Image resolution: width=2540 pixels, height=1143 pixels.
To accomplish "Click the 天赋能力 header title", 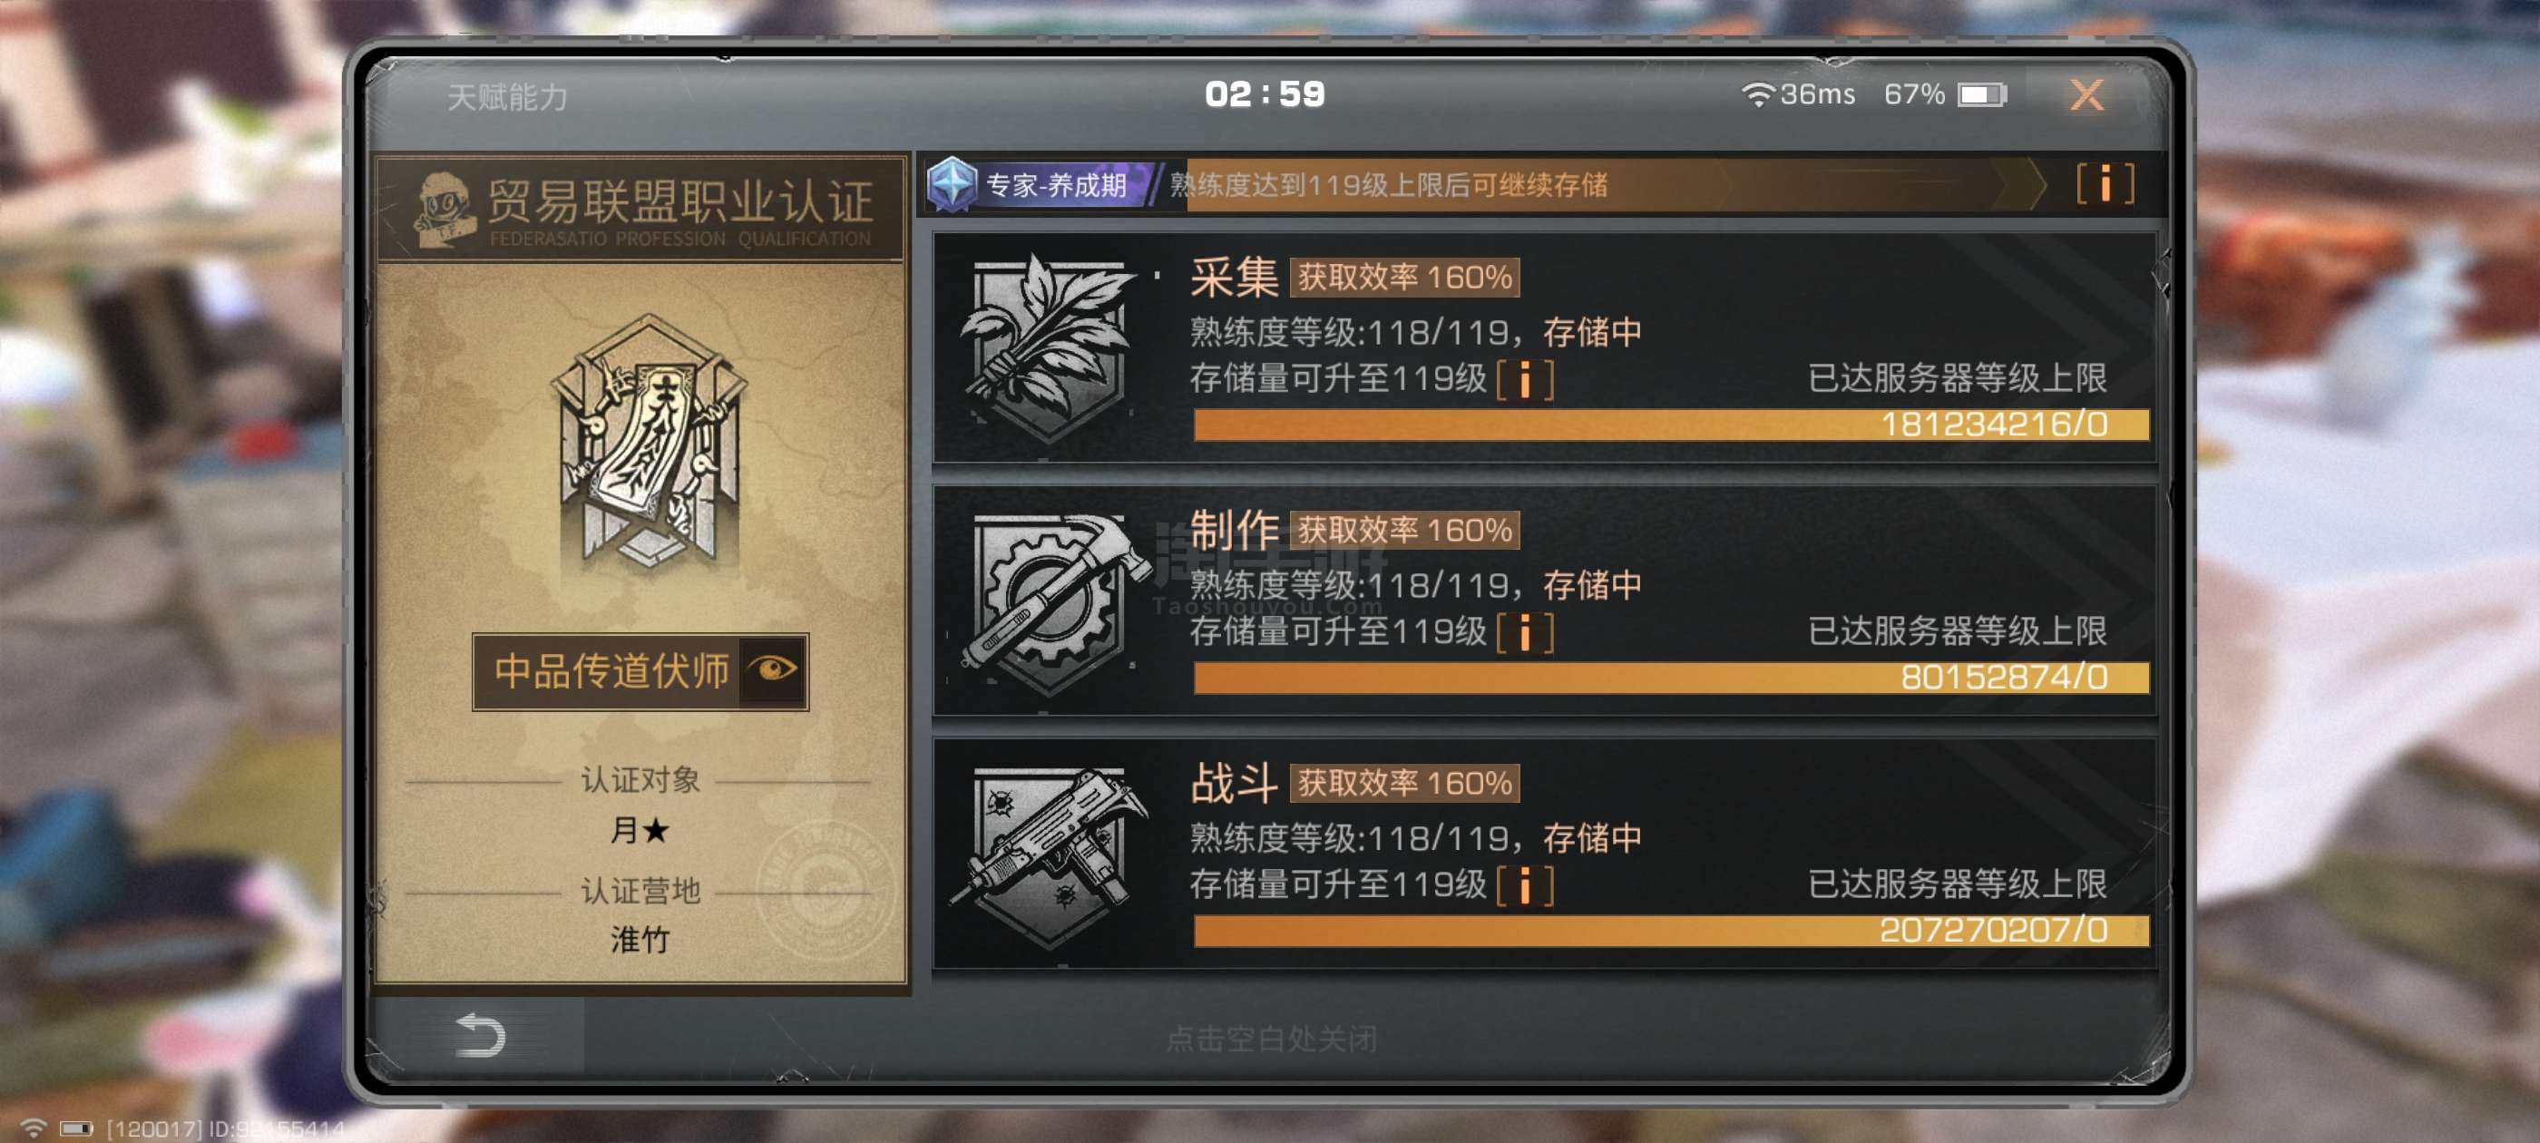I will tap(507, 97).
